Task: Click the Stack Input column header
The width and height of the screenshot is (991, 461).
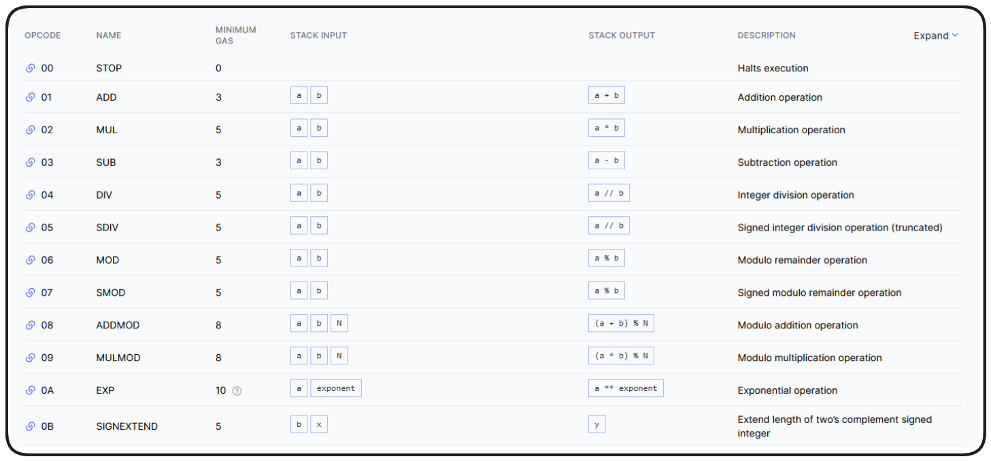Action: [x=318, y=35]
